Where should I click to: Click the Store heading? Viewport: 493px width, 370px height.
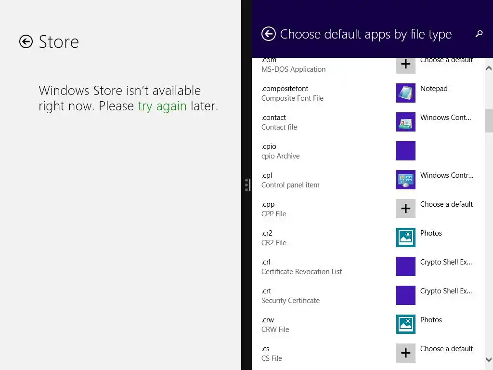[59, 42]
